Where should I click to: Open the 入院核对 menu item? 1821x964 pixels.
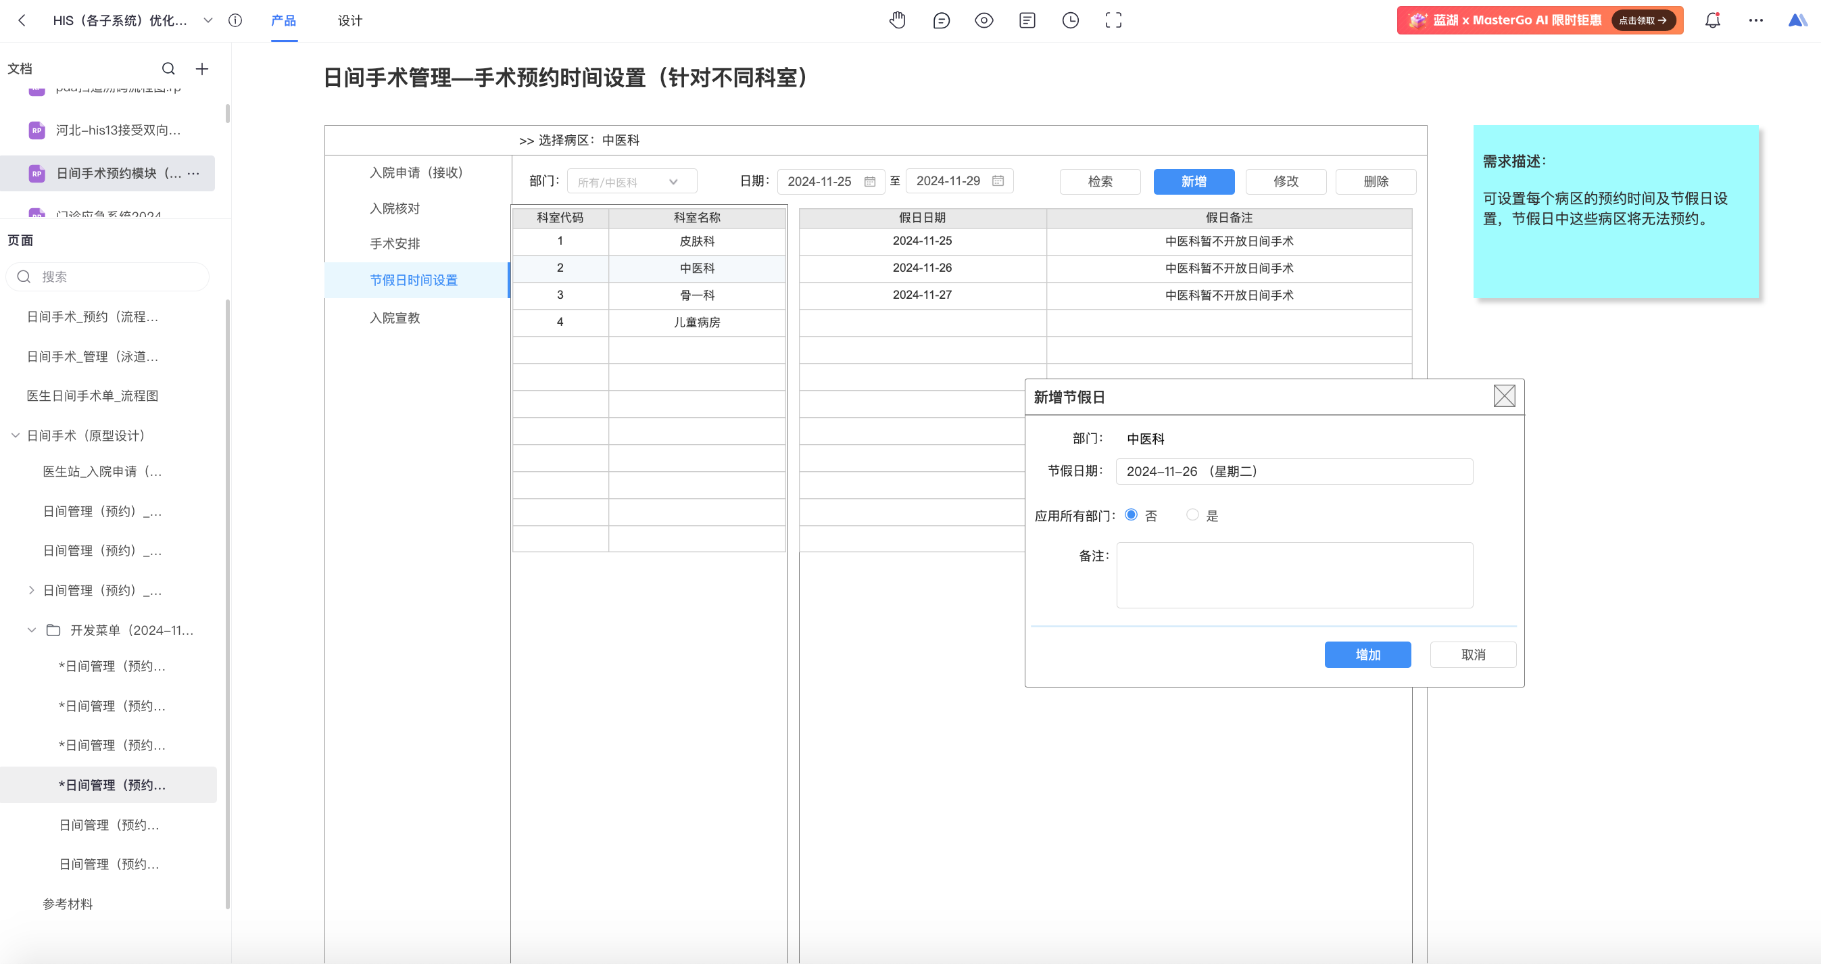(x=395, y=208)
